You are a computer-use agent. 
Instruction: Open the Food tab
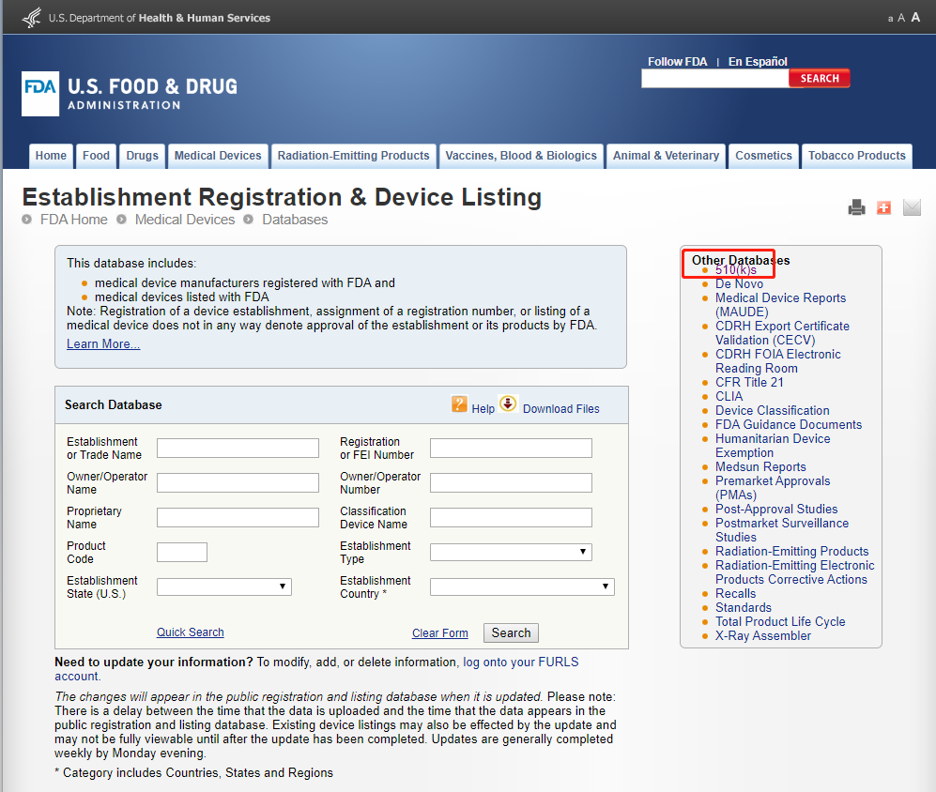click(96, 156)
